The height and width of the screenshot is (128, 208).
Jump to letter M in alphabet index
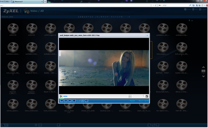(101, 17)
